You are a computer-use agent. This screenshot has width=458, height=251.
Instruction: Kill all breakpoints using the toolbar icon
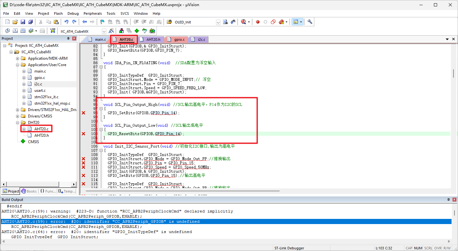pyautogui.click(x=282, y=22)
